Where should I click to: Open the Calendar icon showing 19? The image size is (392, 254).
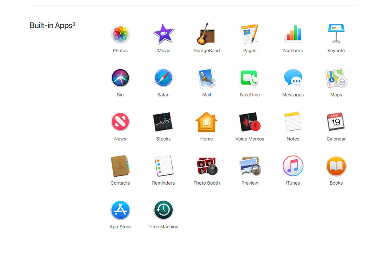pyautogui.click(x=336, y=121)
